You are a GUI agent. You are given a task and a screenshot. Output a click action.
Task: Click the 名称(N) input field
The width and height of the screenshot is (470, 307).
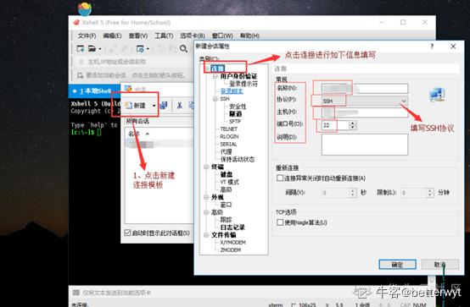[365, 89]
